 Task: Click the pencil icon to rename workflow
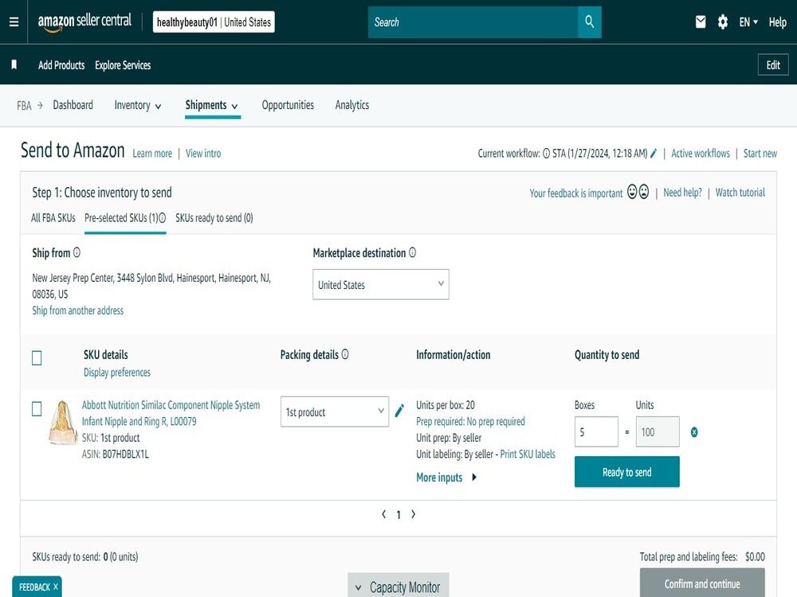[x=654, y=153]
